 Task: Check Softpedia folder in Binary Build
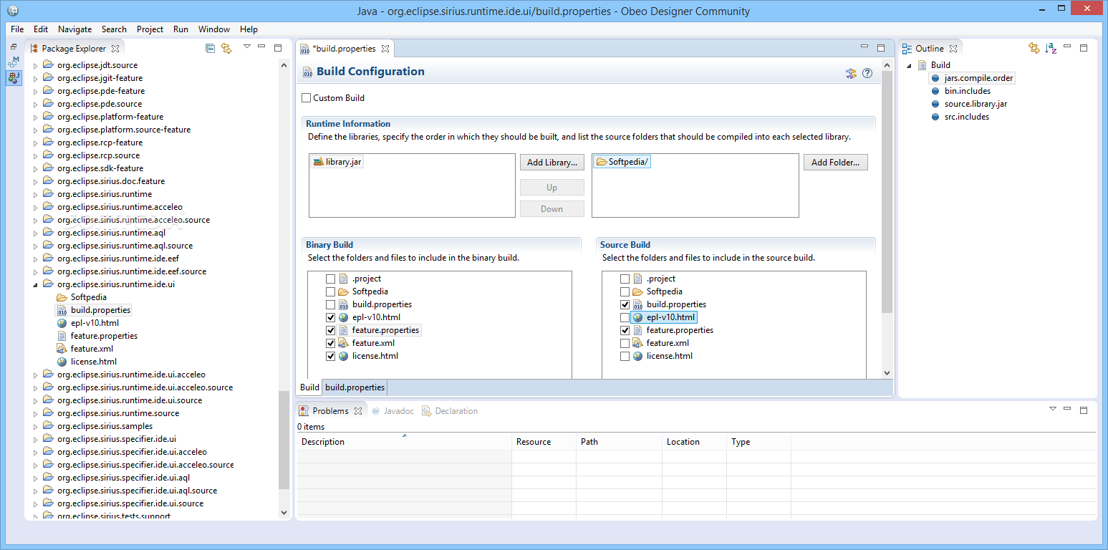click(330, 291)
